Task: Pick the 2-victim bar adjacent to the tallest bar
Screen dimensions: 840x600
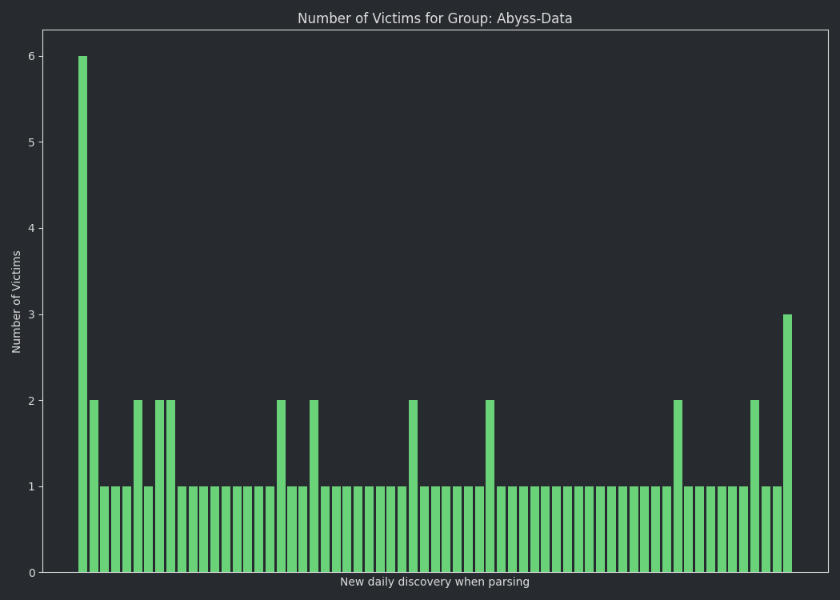Action: (x=94, y=486)
